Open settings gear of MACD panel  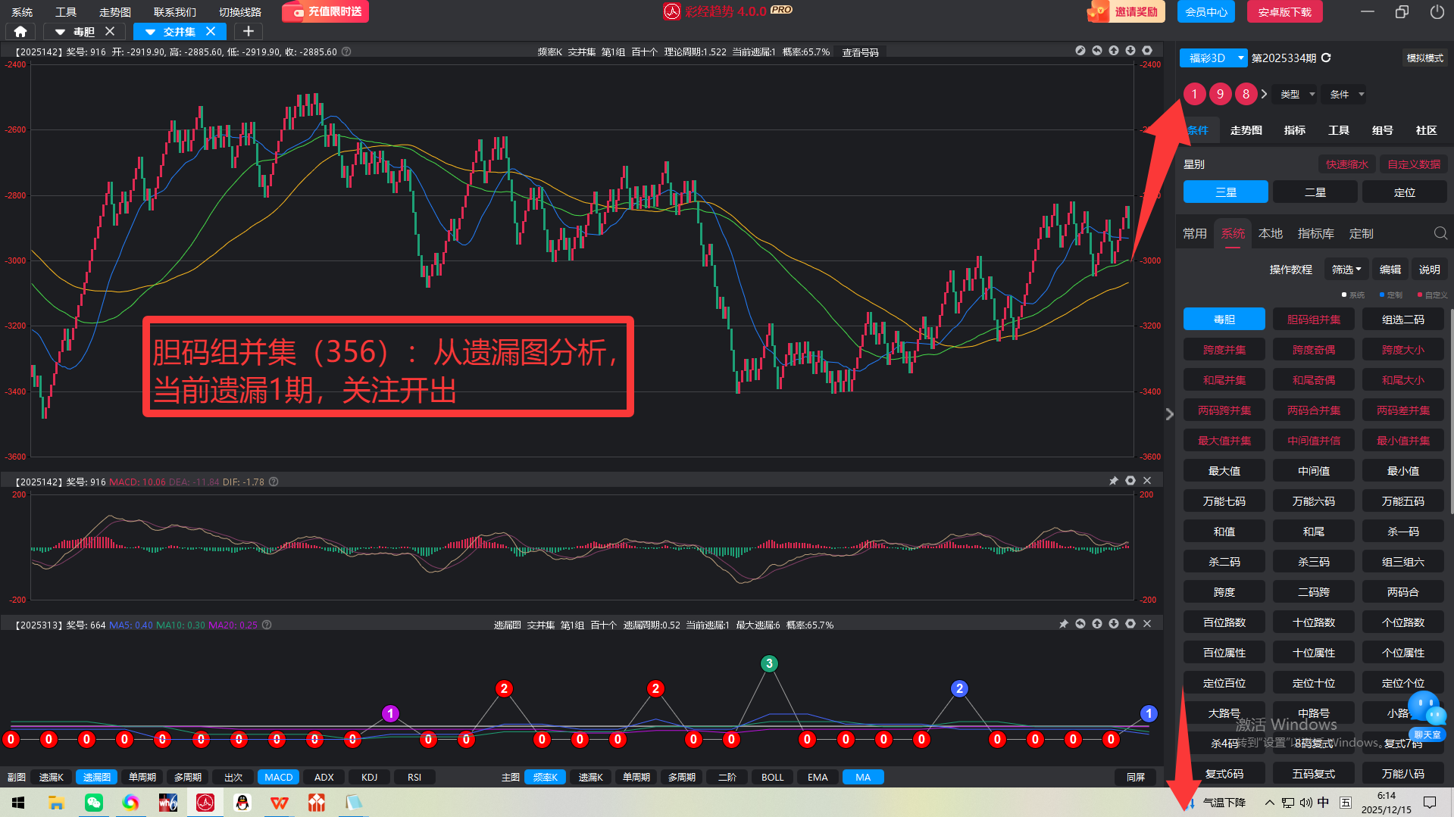tap(1130, 481)
